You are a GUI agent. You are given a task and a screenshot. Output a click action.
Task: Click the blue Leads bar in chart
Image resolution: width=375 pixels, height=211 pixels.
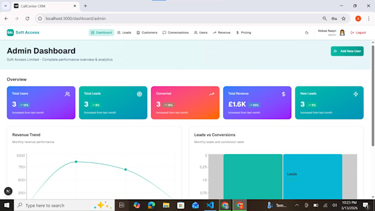(313, 177)
